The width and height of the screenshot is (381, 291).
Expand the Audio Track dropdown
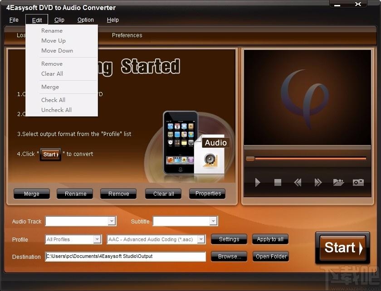pyautogui.click(x=112, y=221)
